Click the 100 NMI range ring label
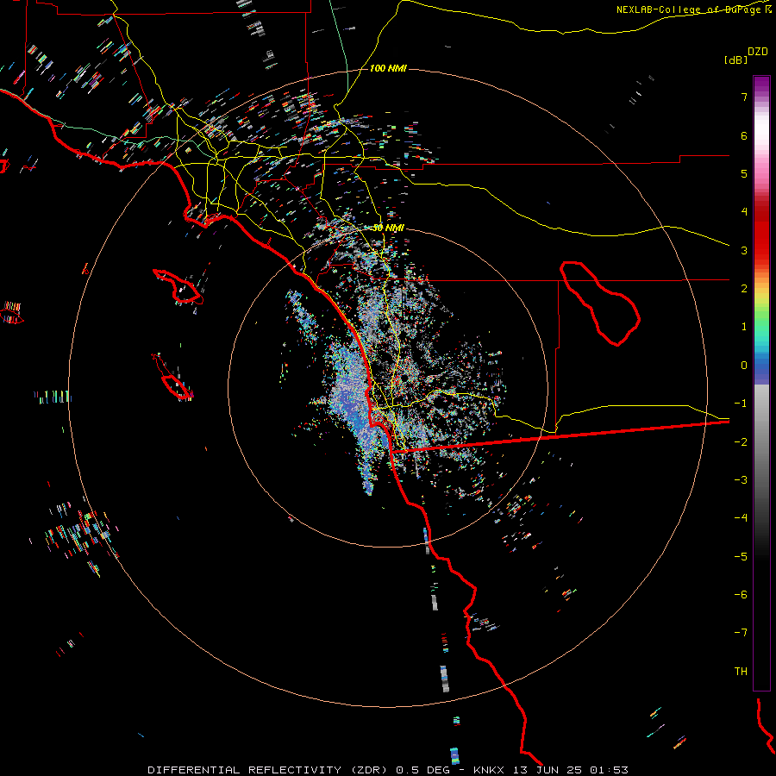Screen dimensions: 776x776 coord(388,68)
